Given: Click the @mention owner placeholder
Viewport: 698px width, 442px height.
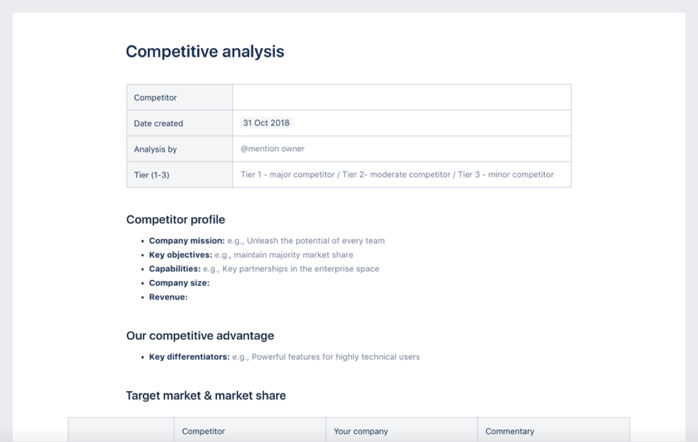Looking at the screenshot, I should point(273,149).
